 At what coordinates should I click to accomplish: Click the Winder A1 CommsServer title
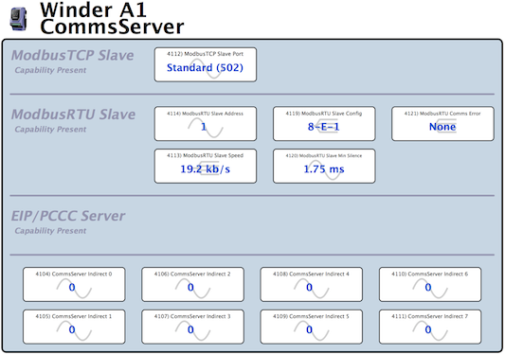(x=112, y=18)
